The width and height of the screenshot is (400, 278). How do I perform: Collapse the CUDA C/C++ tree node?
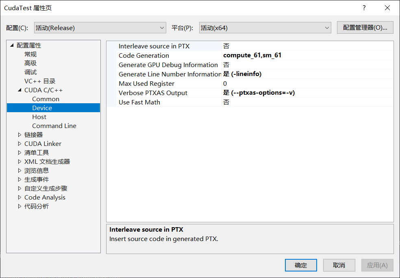coord(20,90)
